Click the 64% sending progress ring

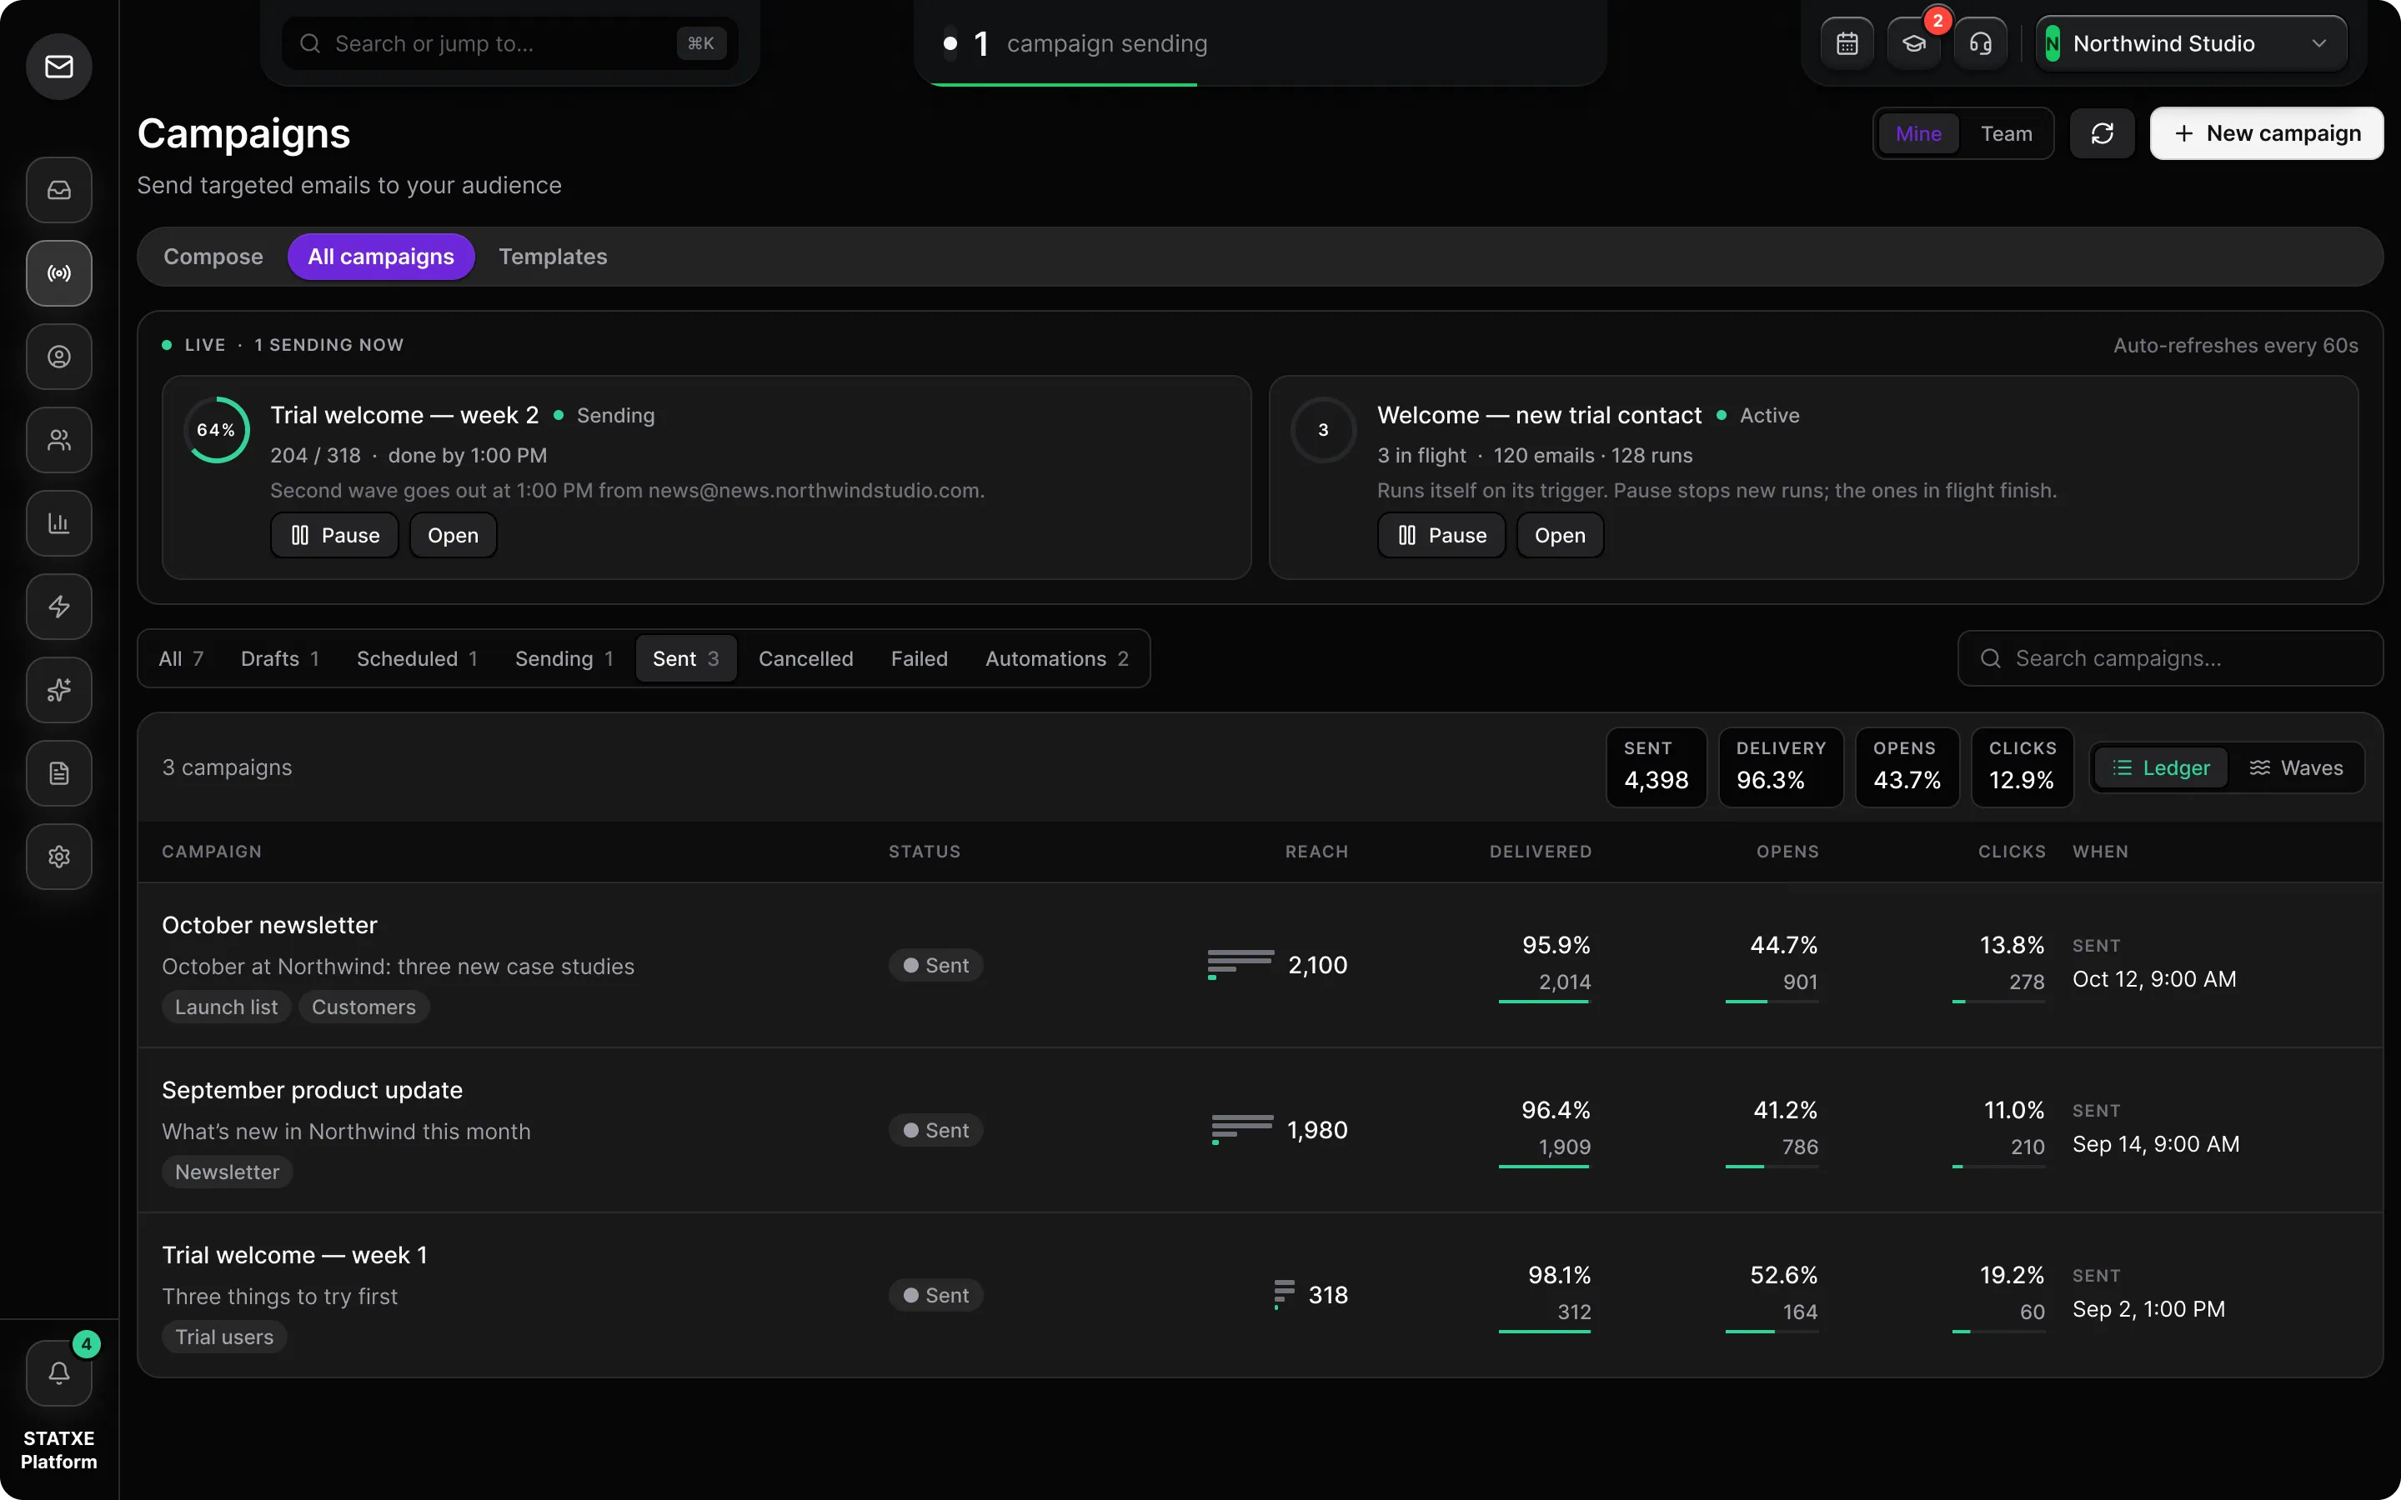point(216,429)
